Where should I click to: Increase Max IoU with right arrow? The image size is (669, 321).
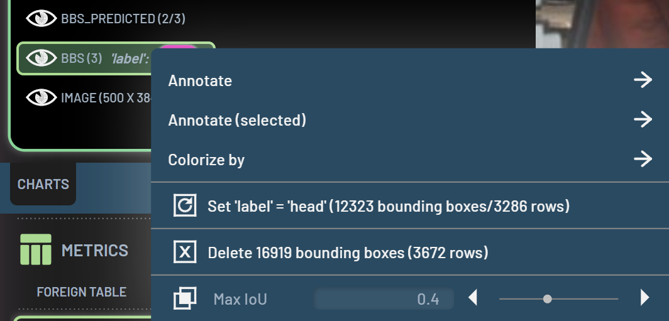click(x=644, y=298)
